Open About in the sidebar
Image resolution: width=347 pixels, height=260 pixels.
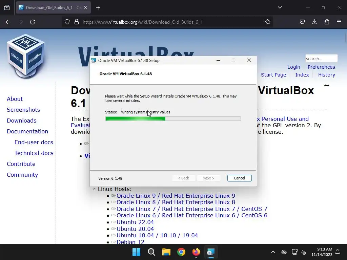click(x=15, y=99)
